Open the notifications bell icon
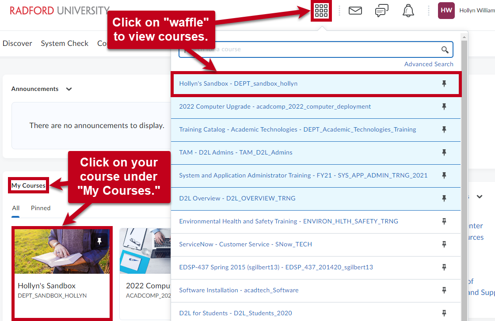Viewport: 495px width, 321px height. tap(408, 11)
